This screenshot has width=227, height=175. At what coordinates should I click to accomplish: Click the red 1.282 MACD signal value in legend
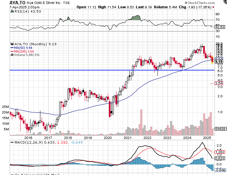click(63, 143)
